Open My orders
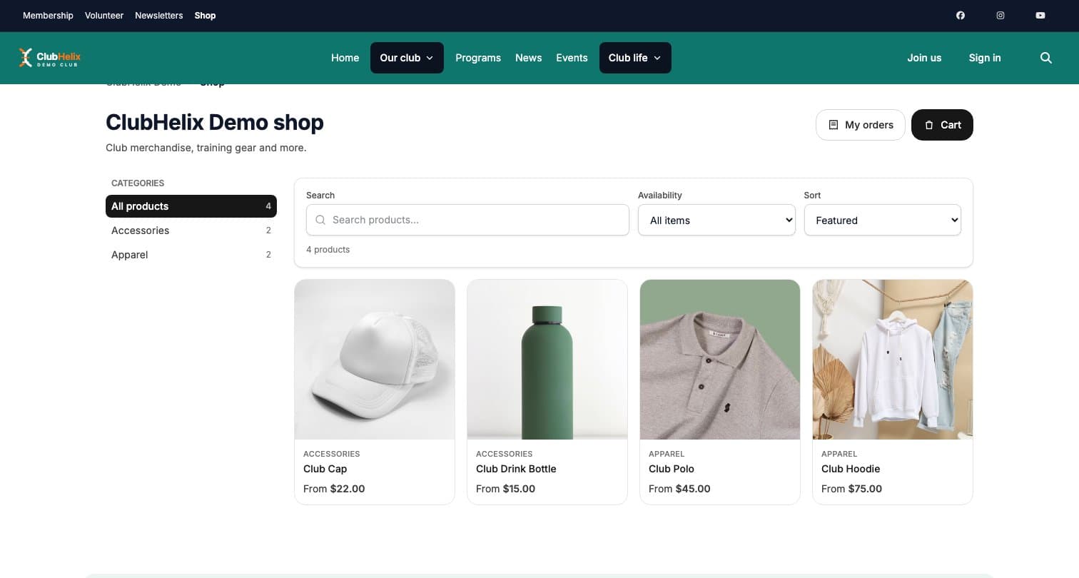 [861, 125]
